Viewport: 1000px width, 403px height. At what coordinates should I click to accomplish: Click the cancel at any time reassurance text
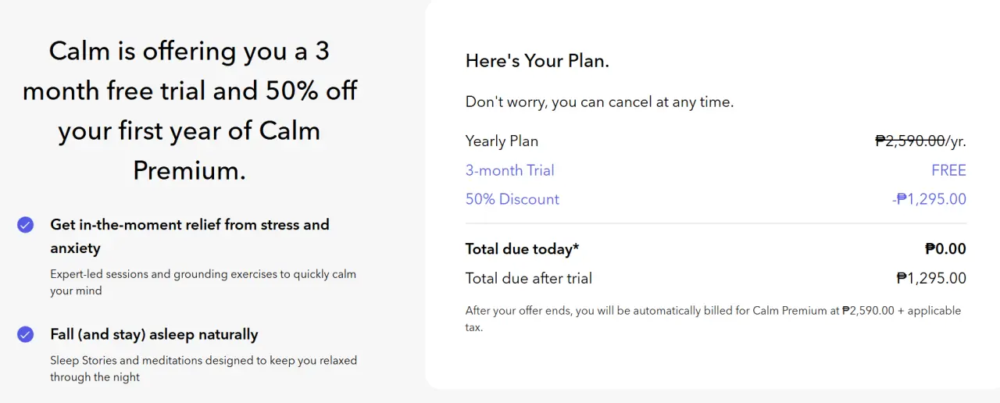[x=599, y=102]
